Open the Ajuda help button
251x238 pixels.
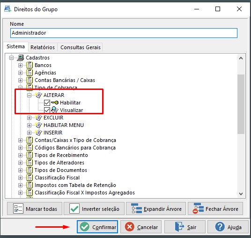point(228,227)
